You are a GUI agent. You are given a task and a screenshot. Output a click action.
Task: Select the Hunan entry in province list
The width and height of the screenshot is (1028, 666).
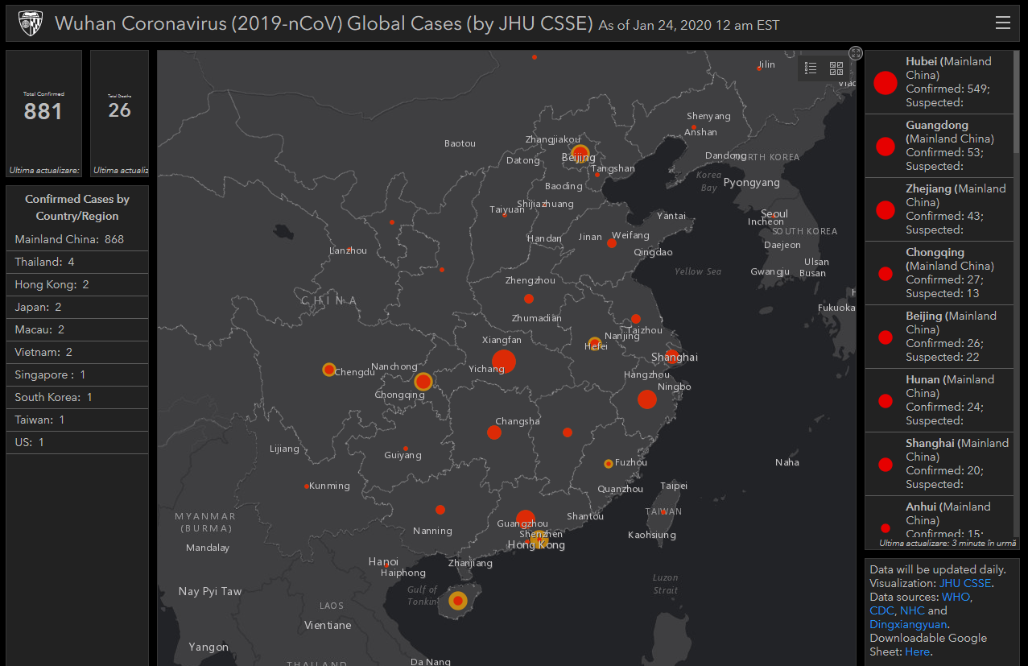coord(939,400)
